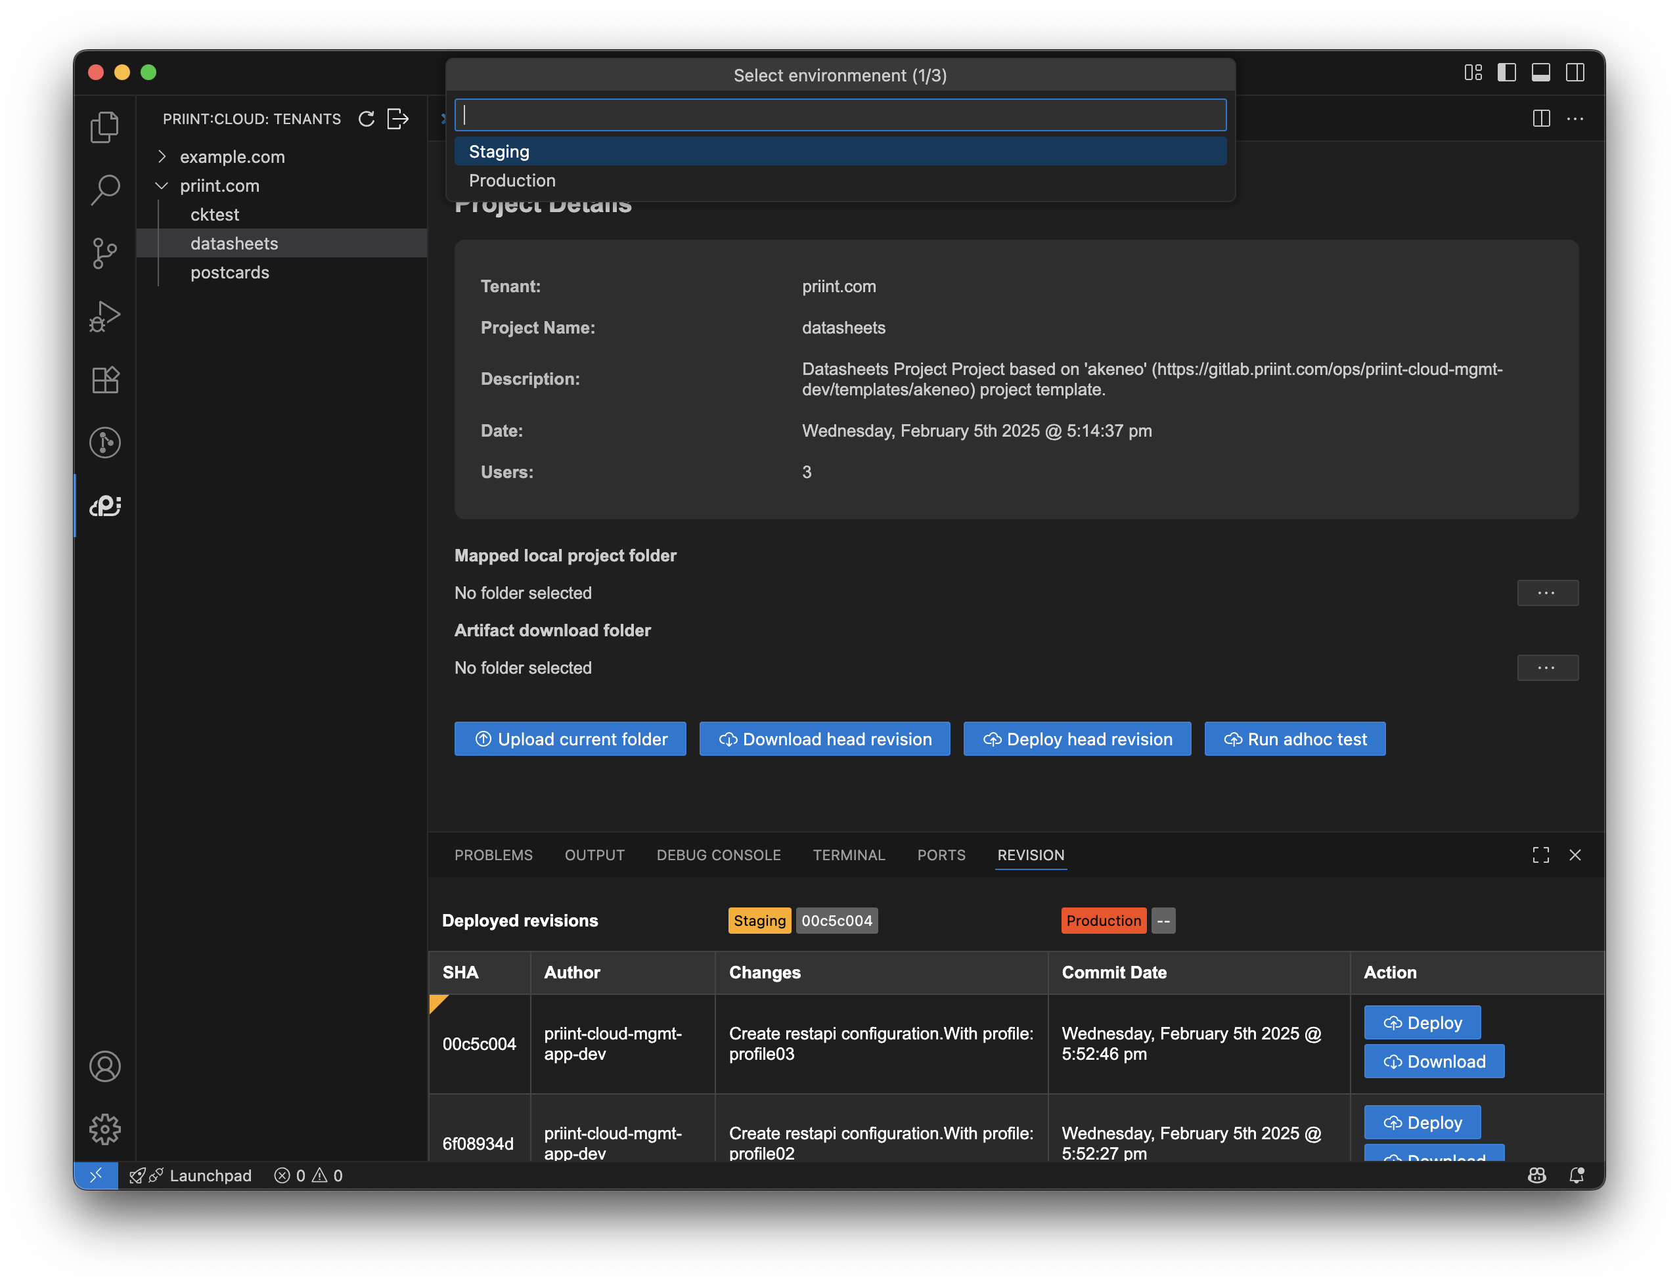Click Deploy head revision button
The width and height of the screenshot is (1679, 1287).
coord(1077,739)
